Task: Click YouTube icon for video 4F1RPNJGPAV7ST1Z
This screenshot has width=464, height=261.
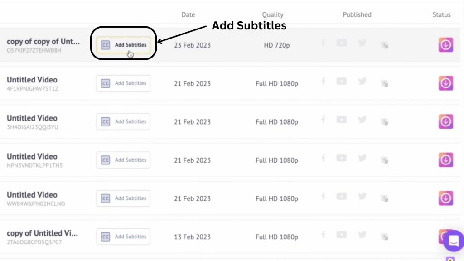Action: pyautogui.click(x=341, y=82)
